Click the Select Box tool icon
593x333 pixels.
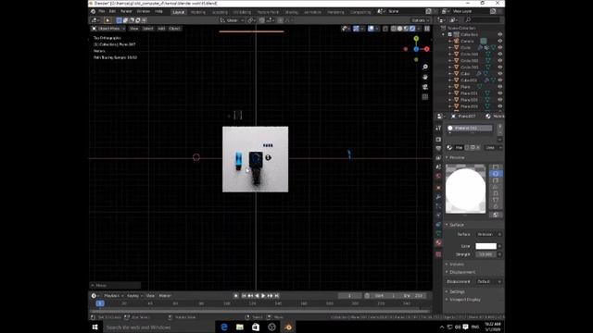pyautogui.click(x=107, y=20)
